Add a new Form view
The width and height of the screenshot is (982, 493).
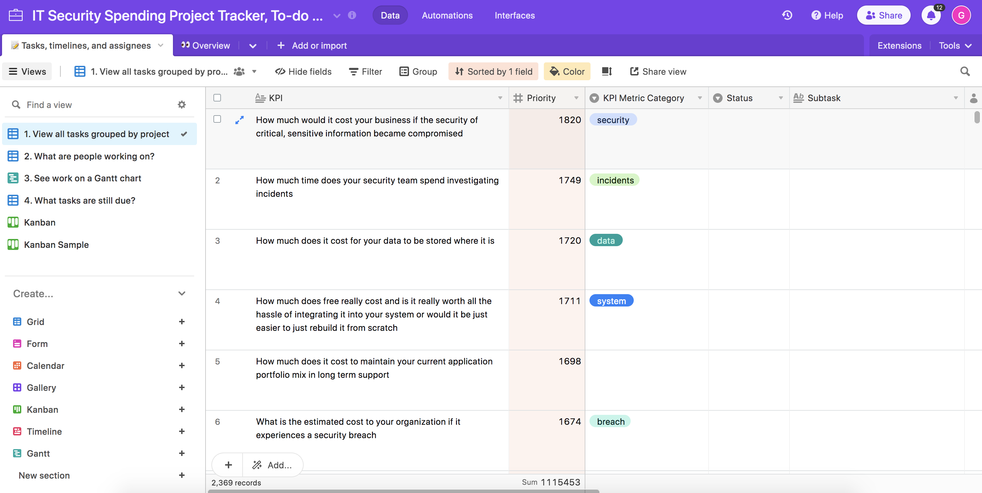click(x=182, y=344)
